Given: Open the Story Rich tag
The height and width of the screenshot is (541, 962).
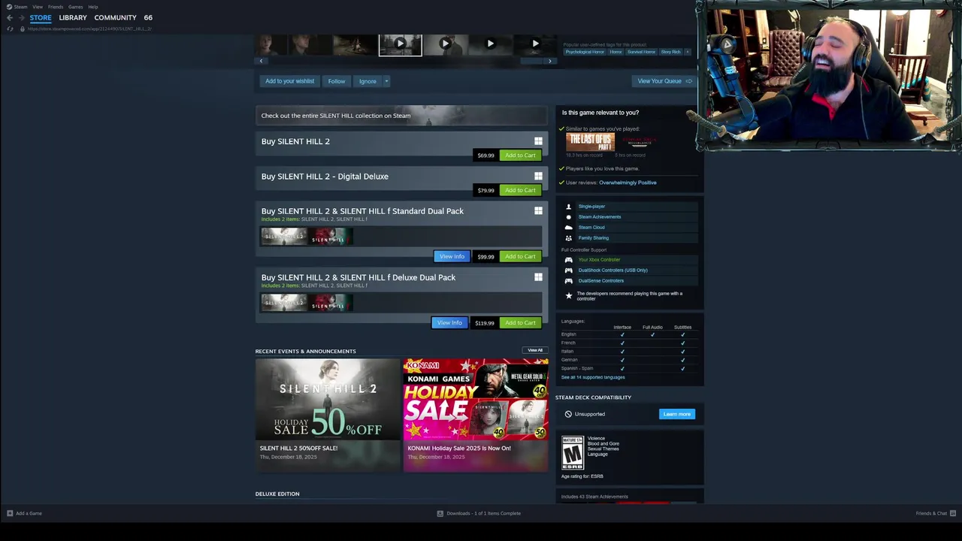Looking at the screenshot, I should (x=671, y=52).
